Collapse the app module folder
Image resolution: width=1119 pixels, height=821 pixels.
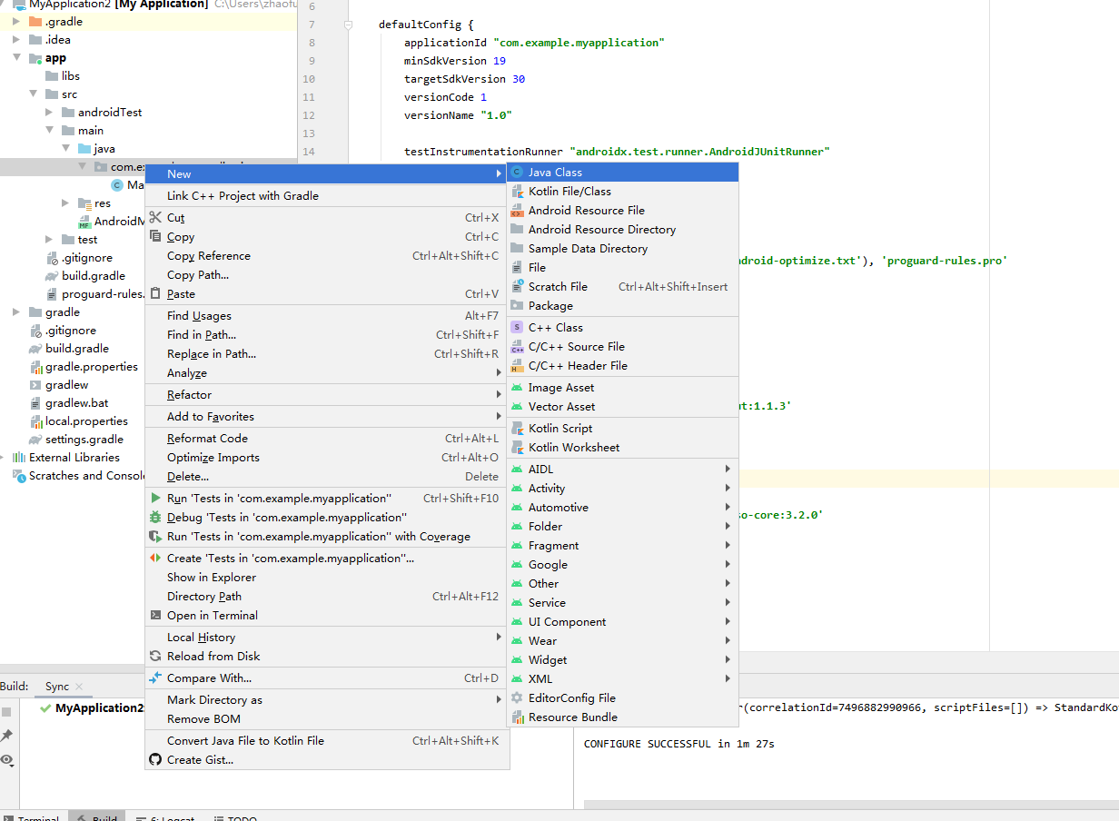[16, 57]
